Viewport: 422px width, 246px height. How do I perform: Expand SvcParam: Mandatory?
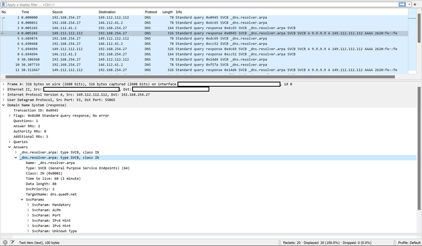(x=28, y=205)
